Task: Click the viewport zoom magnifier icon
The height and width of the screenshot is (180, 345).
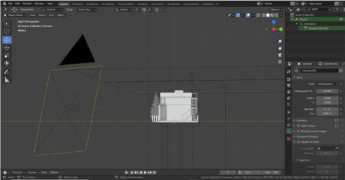Action: click(x=280, y=42)
